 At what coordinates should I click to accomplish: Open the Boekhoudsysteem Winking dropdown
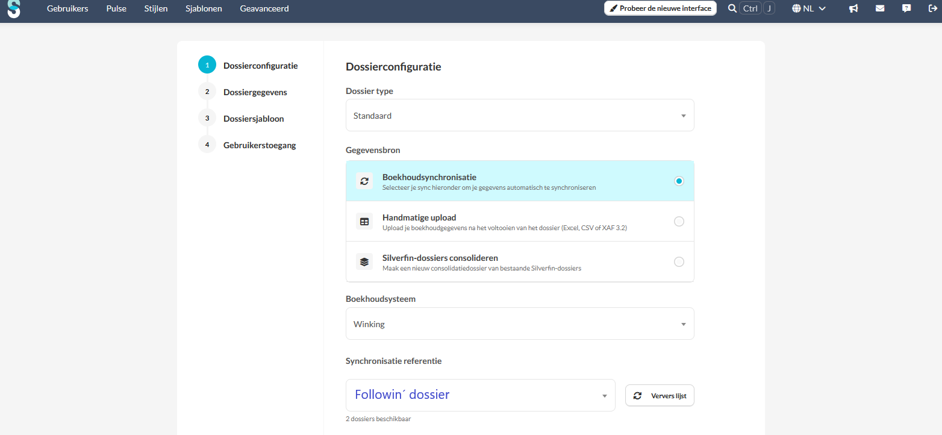[520, 324]
